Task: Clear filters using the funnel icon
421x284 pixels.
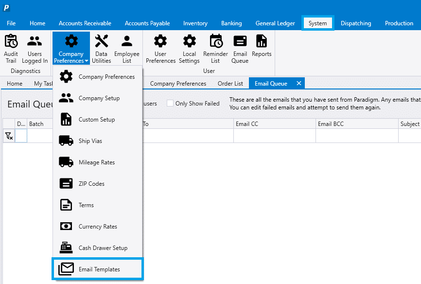Action: pyautogui.click(x=9, y=136)
